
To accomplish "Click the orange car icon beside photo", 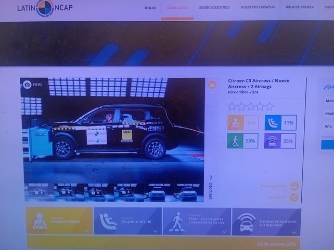I will tap(212, 85).
